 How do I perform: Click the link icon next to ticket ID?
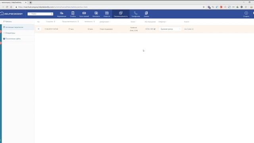[154, 29]
